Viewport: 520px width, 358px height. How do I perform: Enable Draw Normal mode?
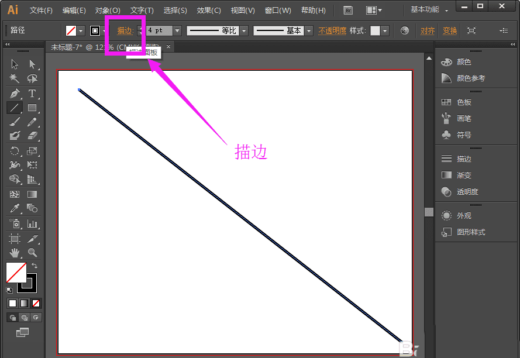click(x=13, y=318)
